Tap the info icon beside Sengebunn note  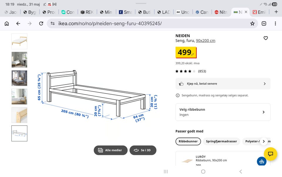177,95
